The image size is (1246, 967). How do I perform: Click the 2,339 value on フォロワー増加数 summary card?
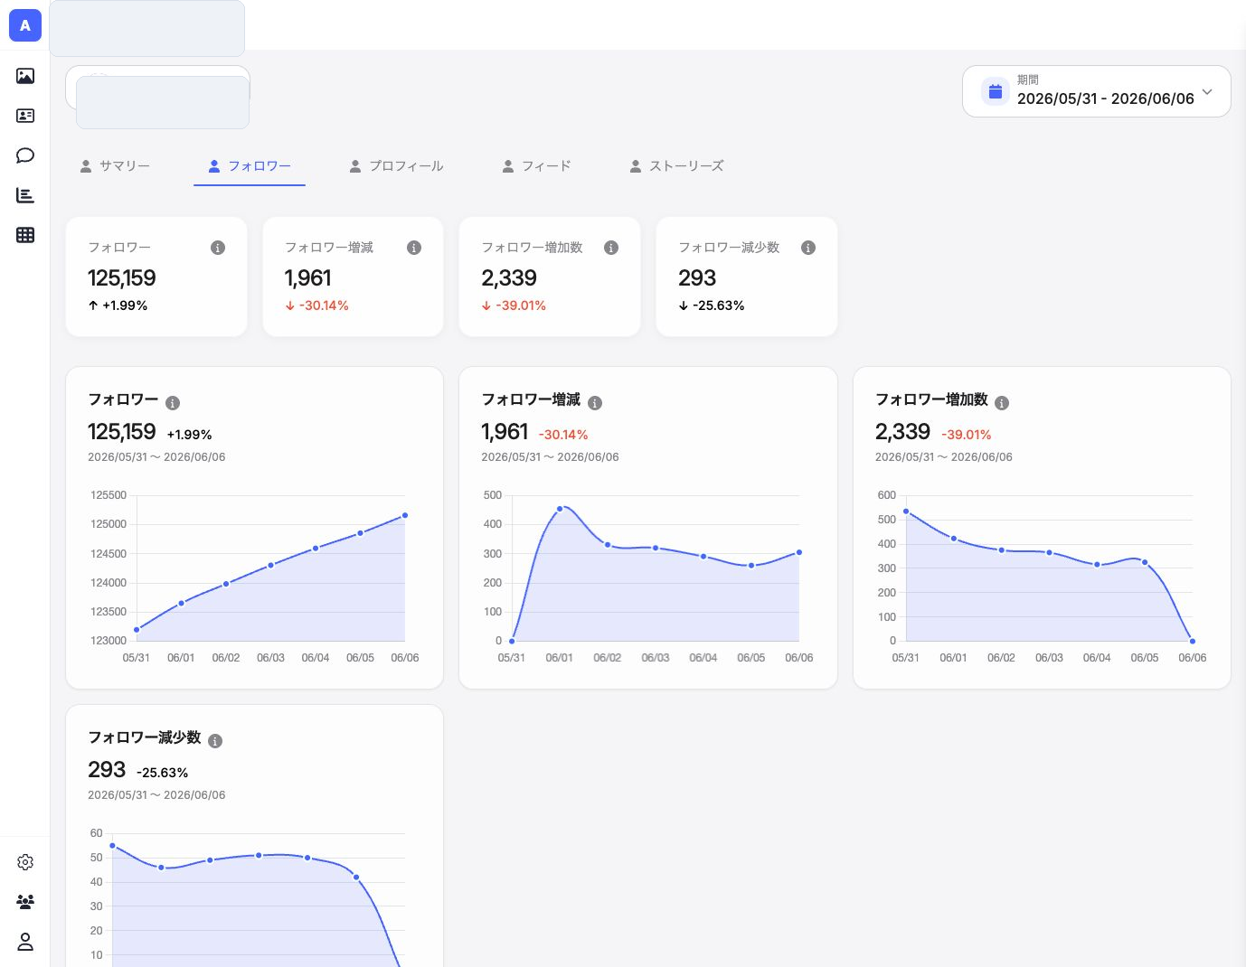pyautogui.click(x=509, y=278)
